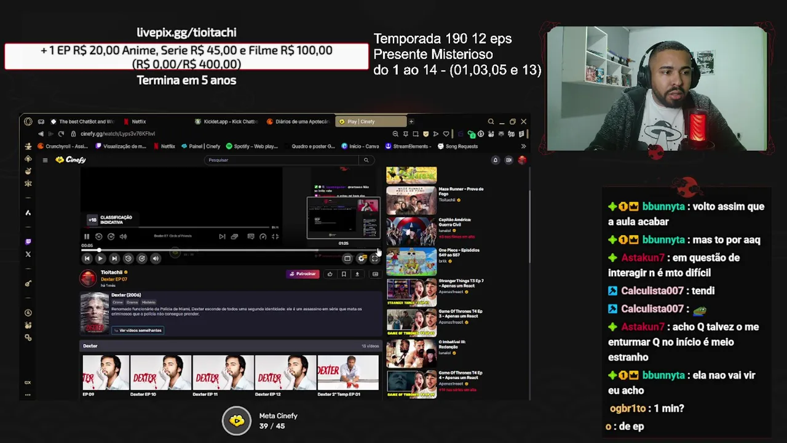
Task: Open Cinefy notifications bell
Action: coord(495,160)
